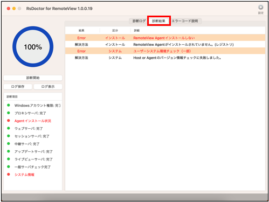The image size is (269, 202).
Task: Click red status dot beside システム情報
Action: pos(9,174)
